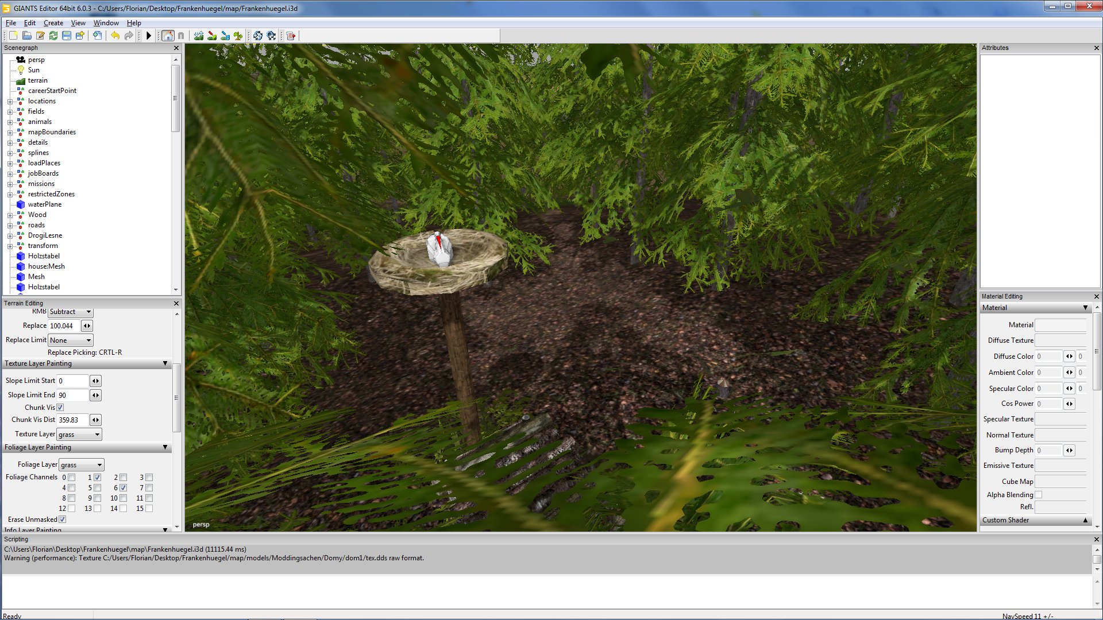The width and height of the screenshot is (1103, 620).
Task: Toggle the Chunk Vis checkbox
Action: coord(60,408)
